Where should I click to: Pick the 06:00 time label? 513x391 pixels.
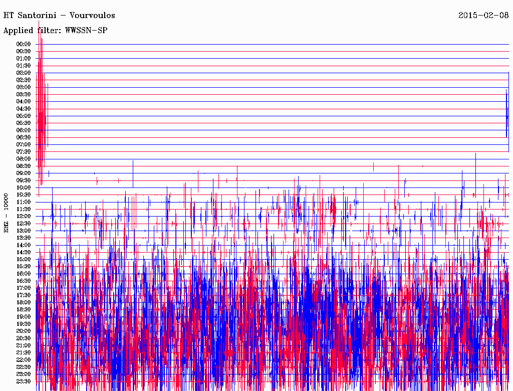pyautogui.click(x=24, y=130)
